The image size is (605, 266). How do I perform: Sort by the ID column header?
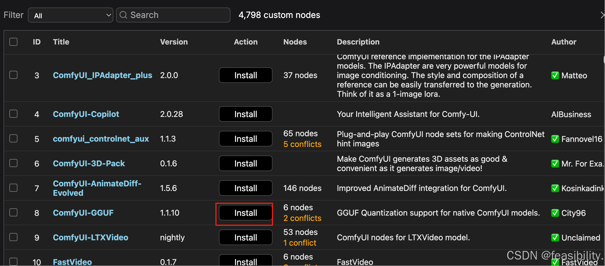click(37, 42)
